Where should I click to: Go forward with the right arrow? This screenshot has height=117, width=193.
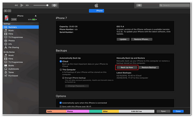(9, 11)
